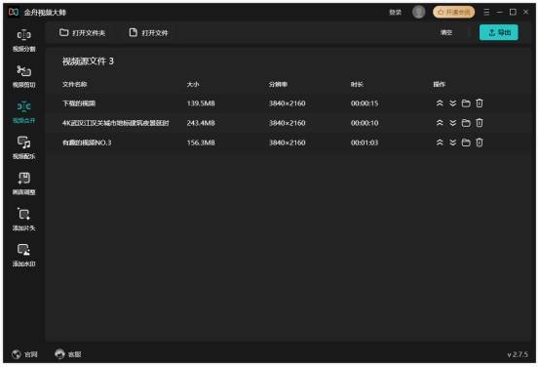Open file location for 139.5MB video

tap(466, 102)
